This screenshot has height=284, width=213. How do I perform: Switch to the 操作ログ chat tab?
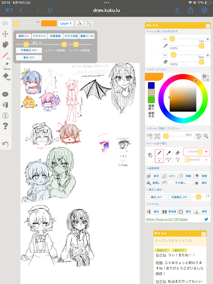[x=179, y=250]
